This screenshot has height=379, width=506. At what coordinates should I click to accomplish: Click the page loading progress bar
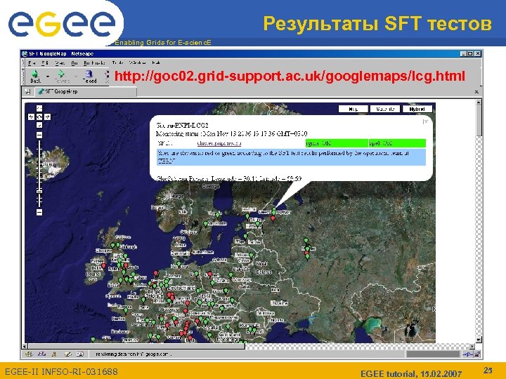pyautogui.click(x=433, y=354)
